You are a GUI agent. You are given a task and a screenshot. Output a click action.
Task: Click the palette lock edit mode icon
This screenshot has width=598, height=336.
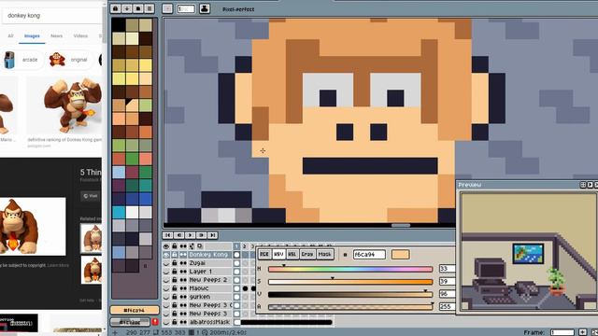coord(116,8)
